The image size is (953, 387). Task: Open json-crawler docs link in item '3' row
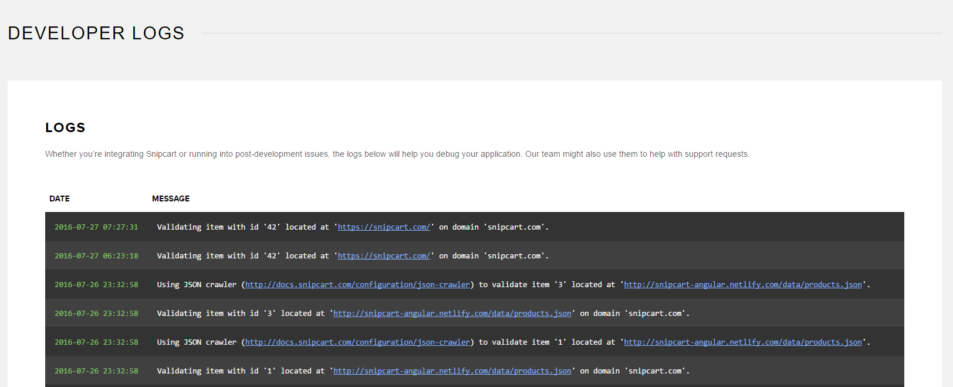pos(357,284)
